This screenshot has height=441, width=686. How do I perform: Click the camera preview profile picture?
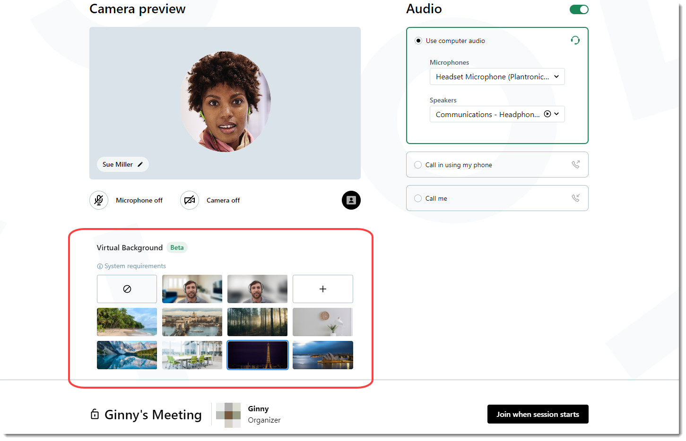coord(225,102)
